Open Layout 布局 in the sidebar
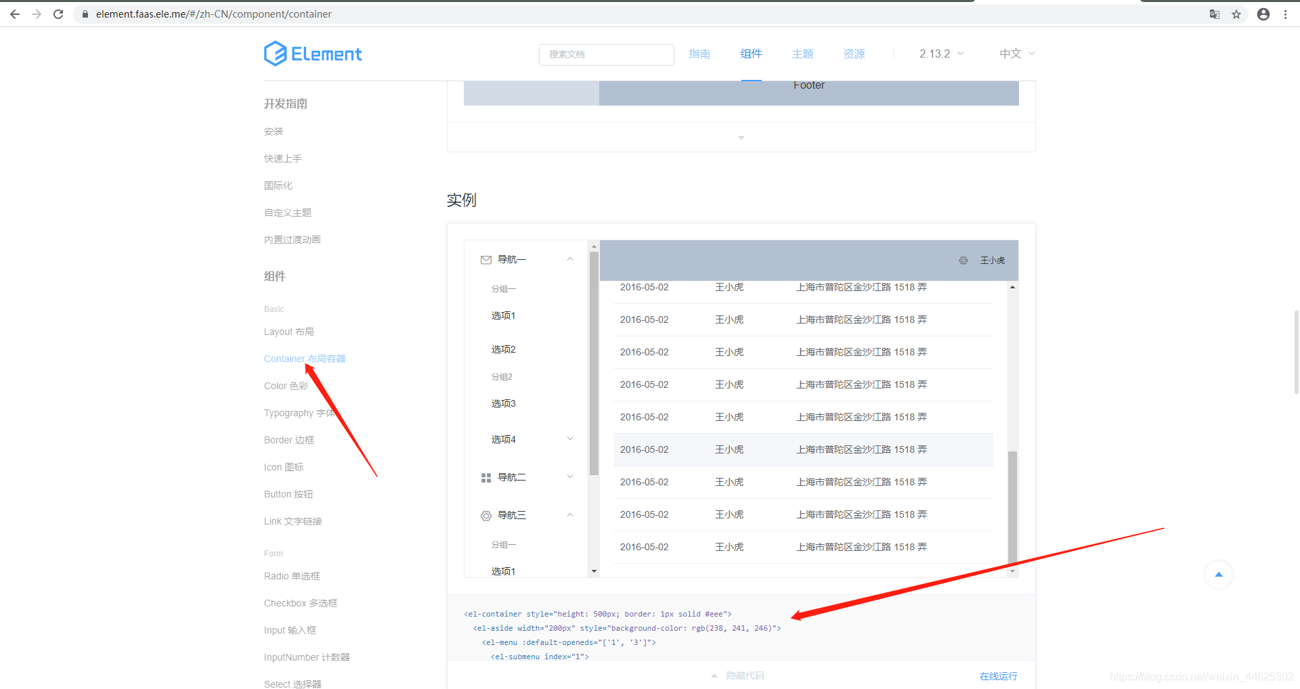 (289, 332)
